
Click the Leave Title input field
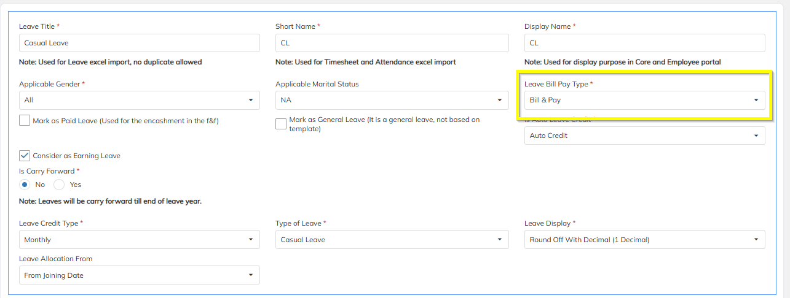pyautogui.click(x=139, y=43)
